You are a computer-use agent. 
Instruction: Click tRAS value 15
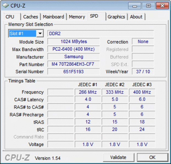(115, 122)
